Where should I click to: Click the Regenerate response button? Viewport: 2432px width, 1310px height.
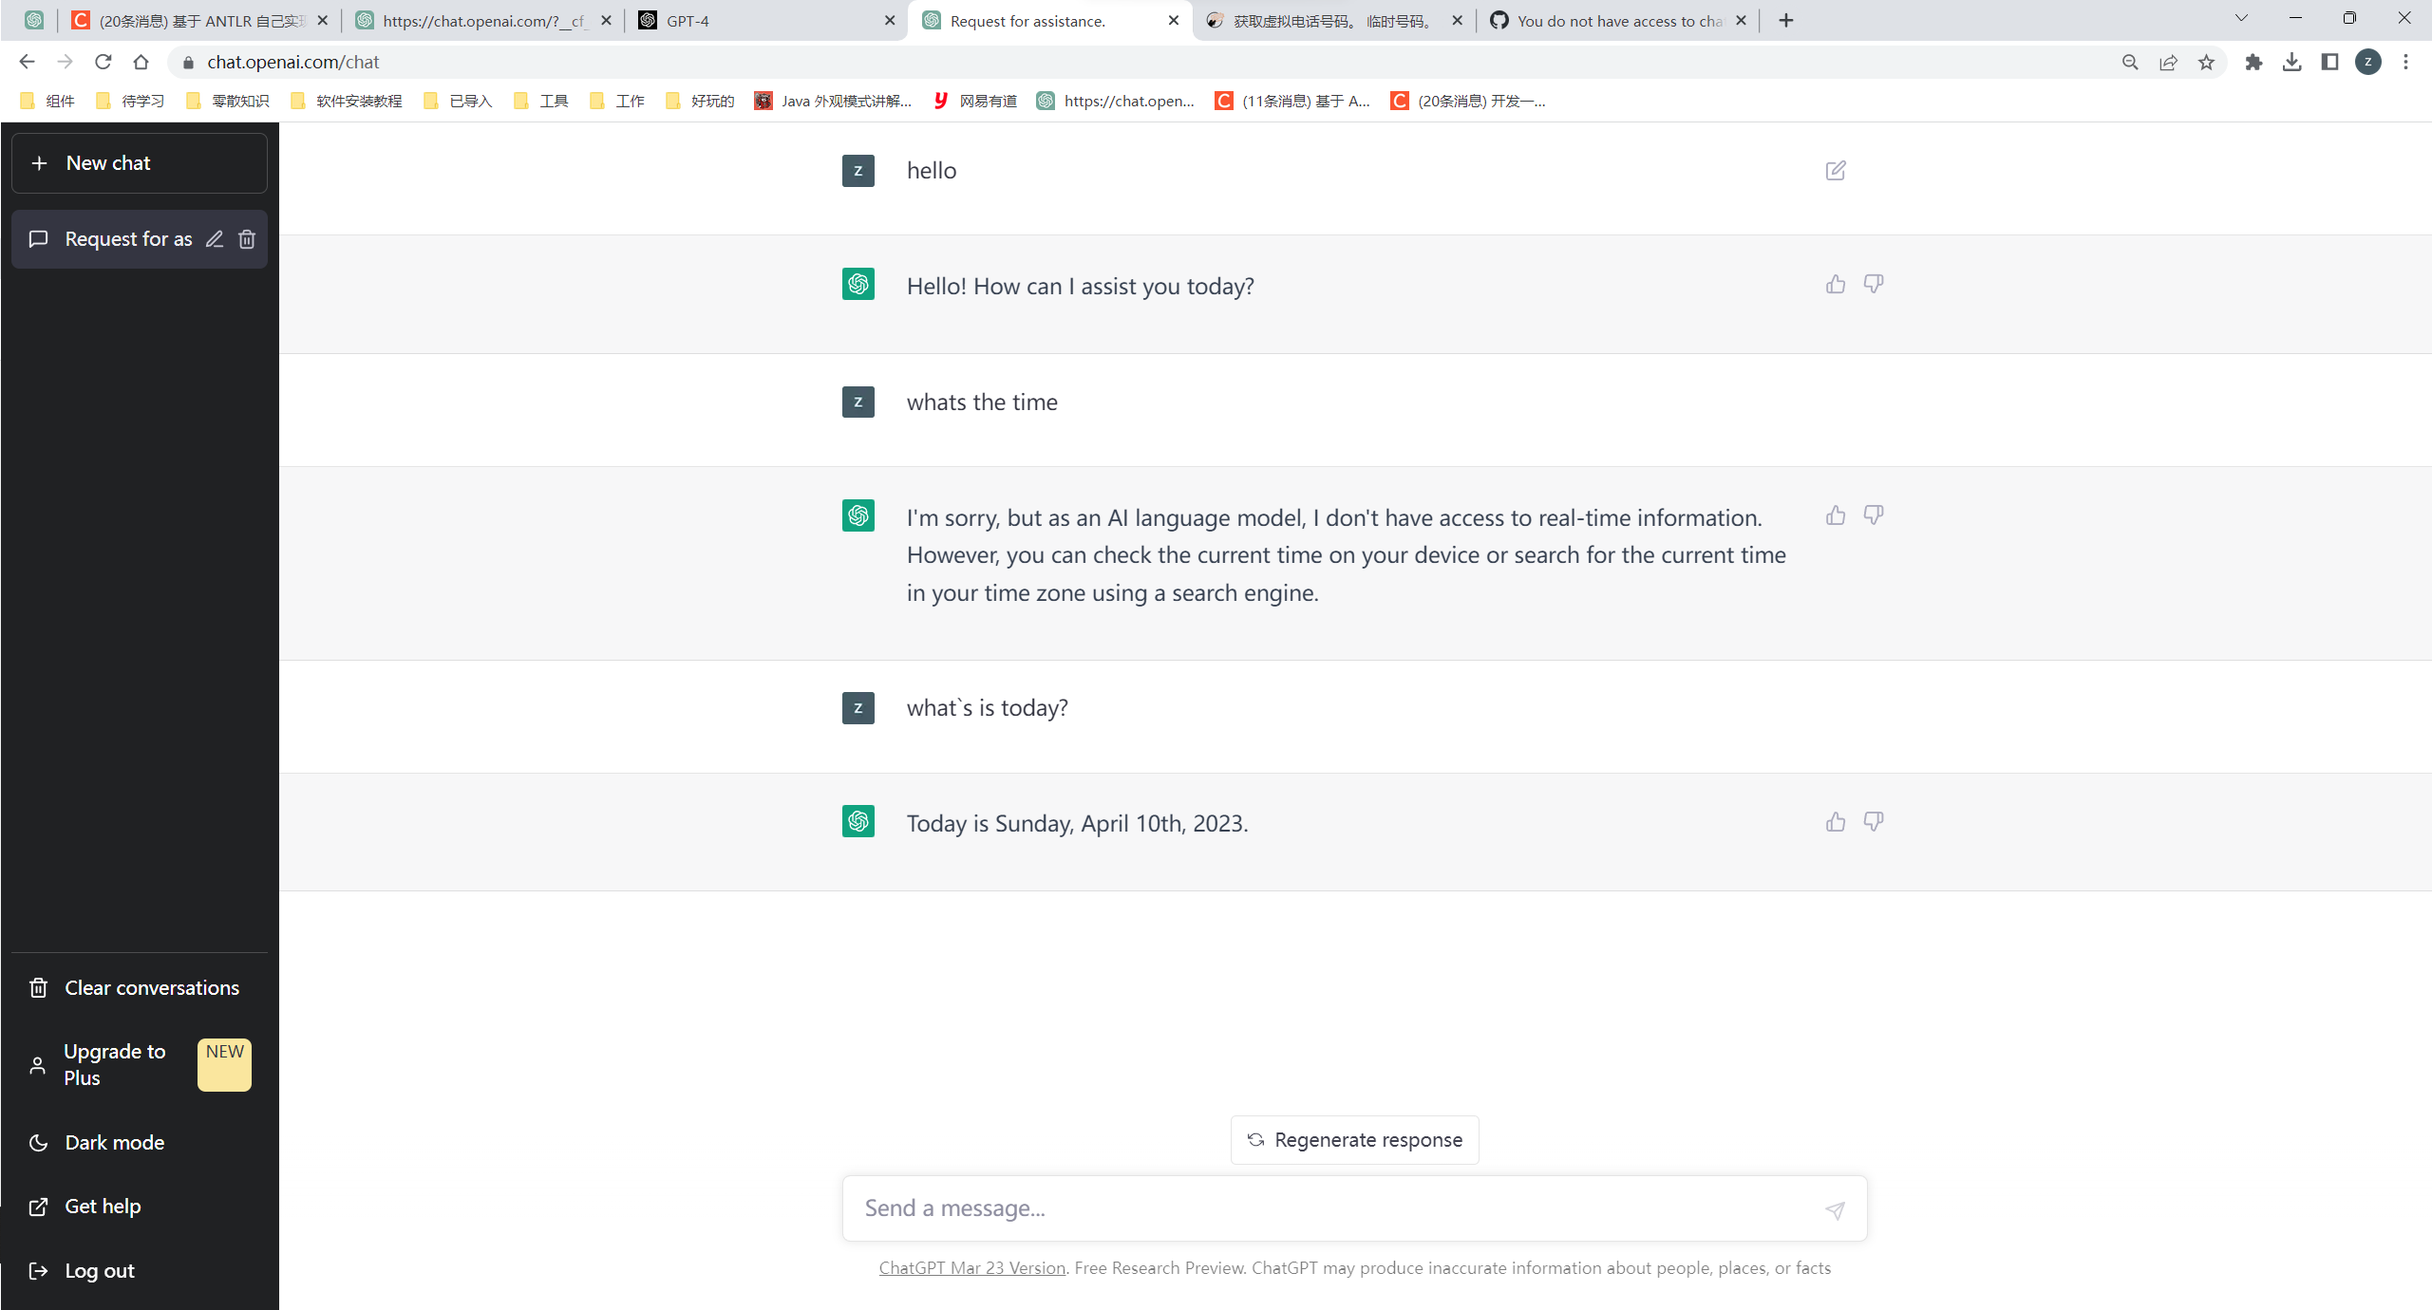coord(1353,1139)
